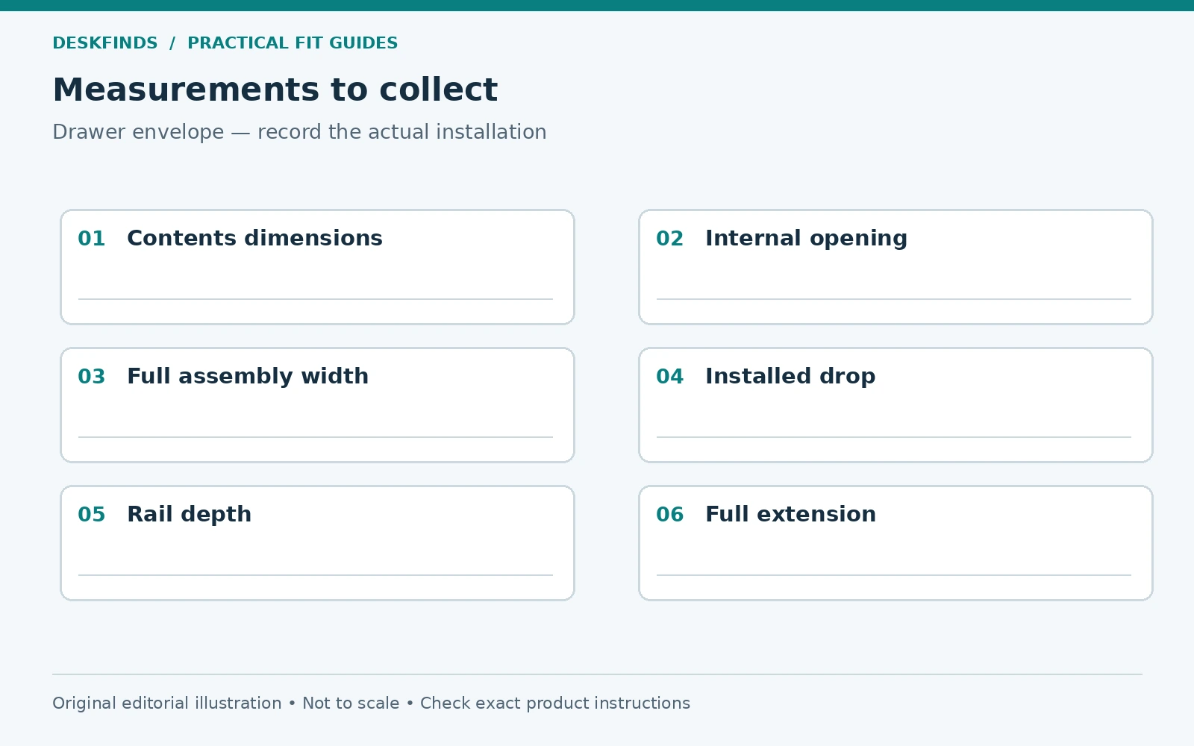
Task: Click the Drawer envelope subtitle text
Action: pyautogui.click(x=299, y=132)
